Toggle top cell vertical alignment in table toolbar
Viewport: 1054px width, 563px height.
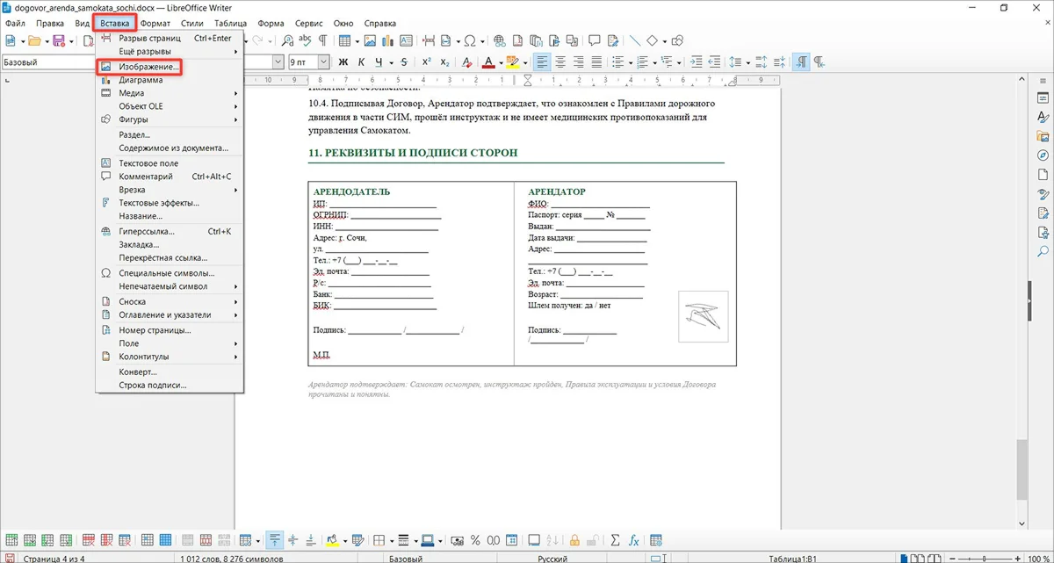(x=275, y=540)
